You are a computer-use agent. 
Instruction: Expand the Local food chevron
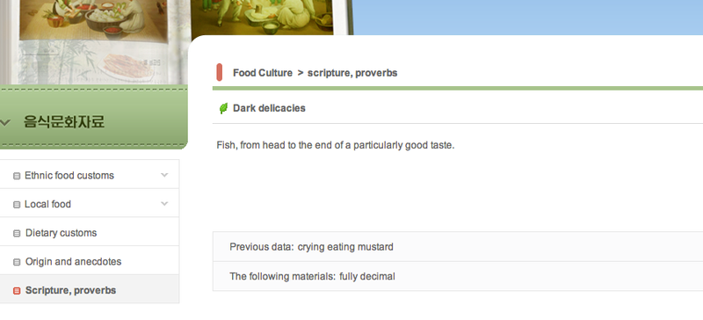click(x=164, y=204)
